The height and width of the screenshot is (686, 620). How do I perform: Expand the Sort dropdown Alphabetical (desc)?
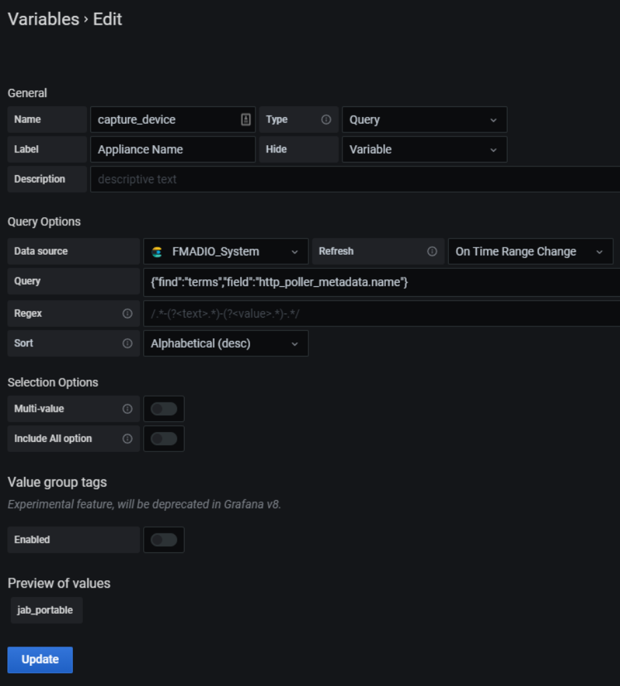225,344
